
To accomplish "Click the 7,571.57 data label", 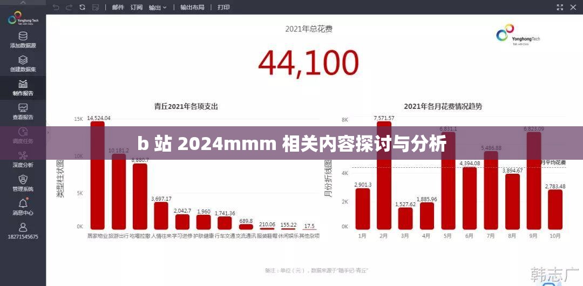I will (384, 118).
